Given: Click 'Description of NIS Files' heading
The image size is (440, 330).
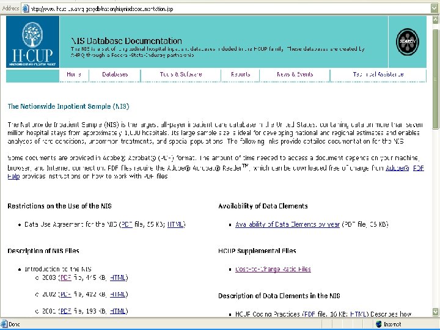Looking at the screenshot, I should click(43, 251).
